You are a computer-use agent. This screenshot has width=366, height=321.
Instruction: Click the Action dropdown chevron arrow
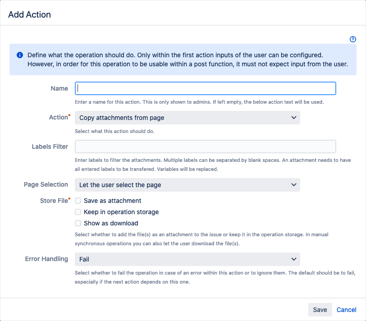(x=293, y=117)
